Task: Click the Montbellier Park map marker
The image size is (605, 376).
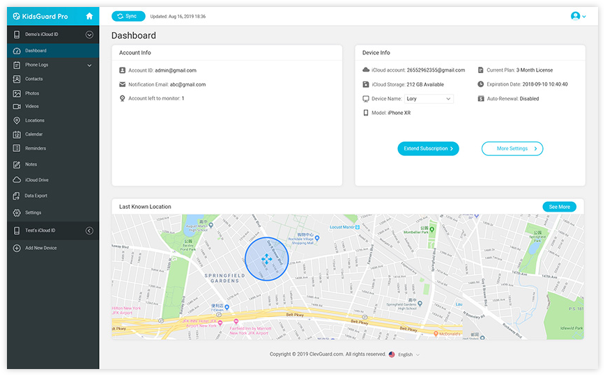Action: point(432,230)
